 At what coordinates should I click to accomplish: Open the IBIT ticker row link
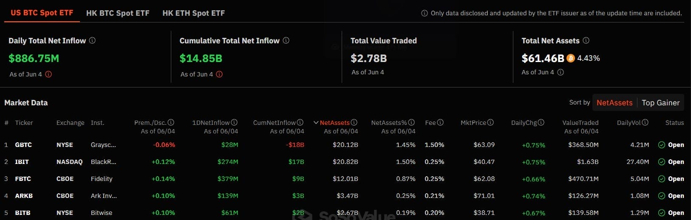point(22,162)
